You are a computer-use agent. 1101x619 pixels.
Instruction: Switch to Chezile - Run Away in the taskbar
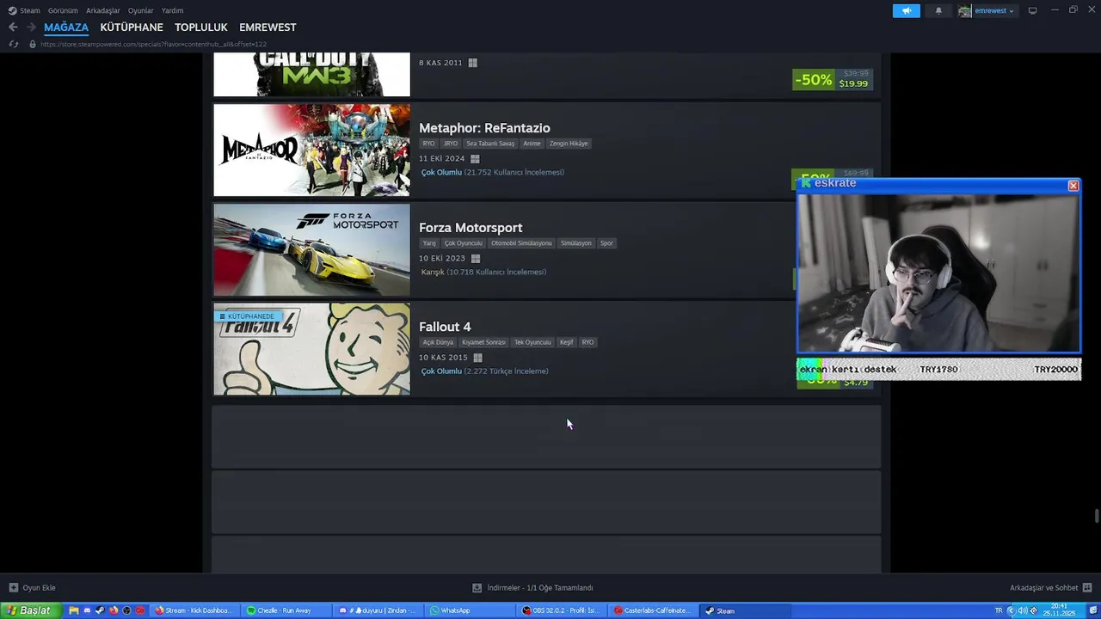pos(285,610)
